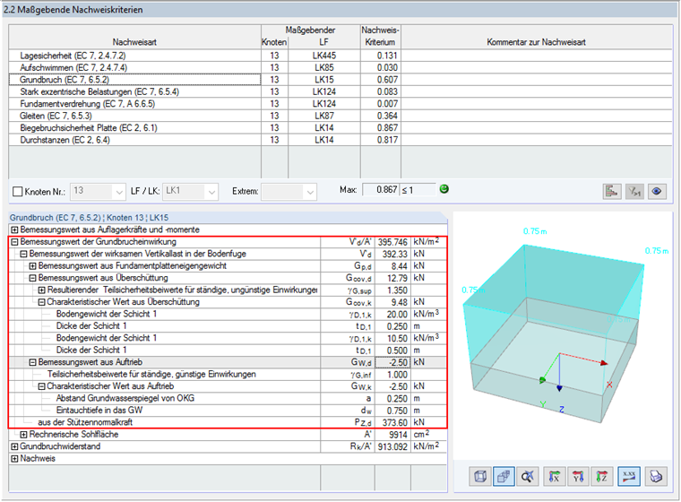Click the printer icon below graphic
The height and width of the screenshot is (502, 681).
pyautogui.click(x=655, y=477)
